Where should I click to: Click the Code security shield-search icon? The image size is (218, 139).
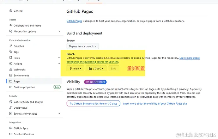tap(11, 102)
